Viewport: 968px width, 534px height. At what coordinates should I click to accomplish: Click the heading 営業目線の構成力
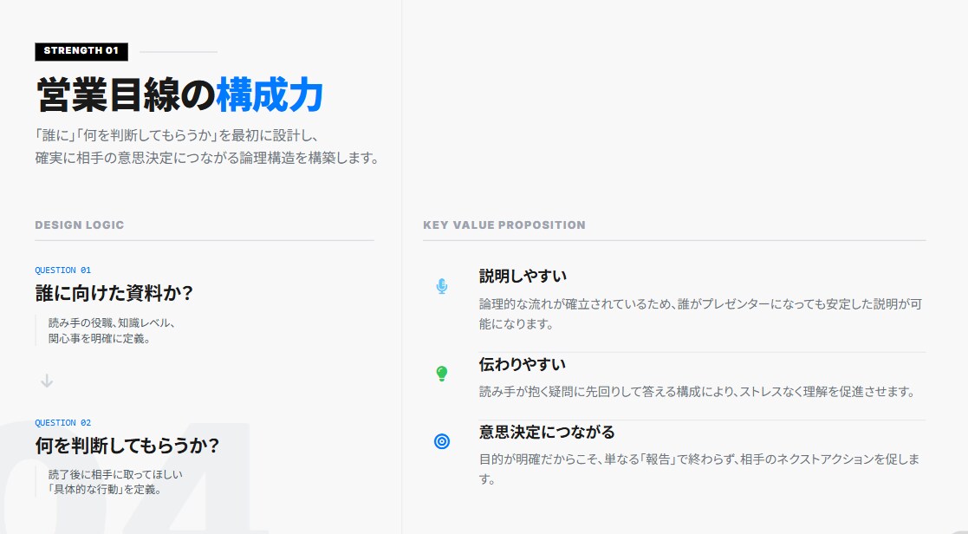click(179, 95)
